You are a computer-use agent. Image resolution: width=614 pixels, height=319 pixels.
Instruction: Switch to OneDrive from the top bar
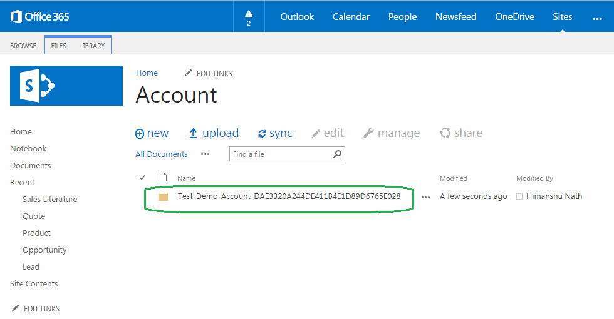click(x=514, y=17)
